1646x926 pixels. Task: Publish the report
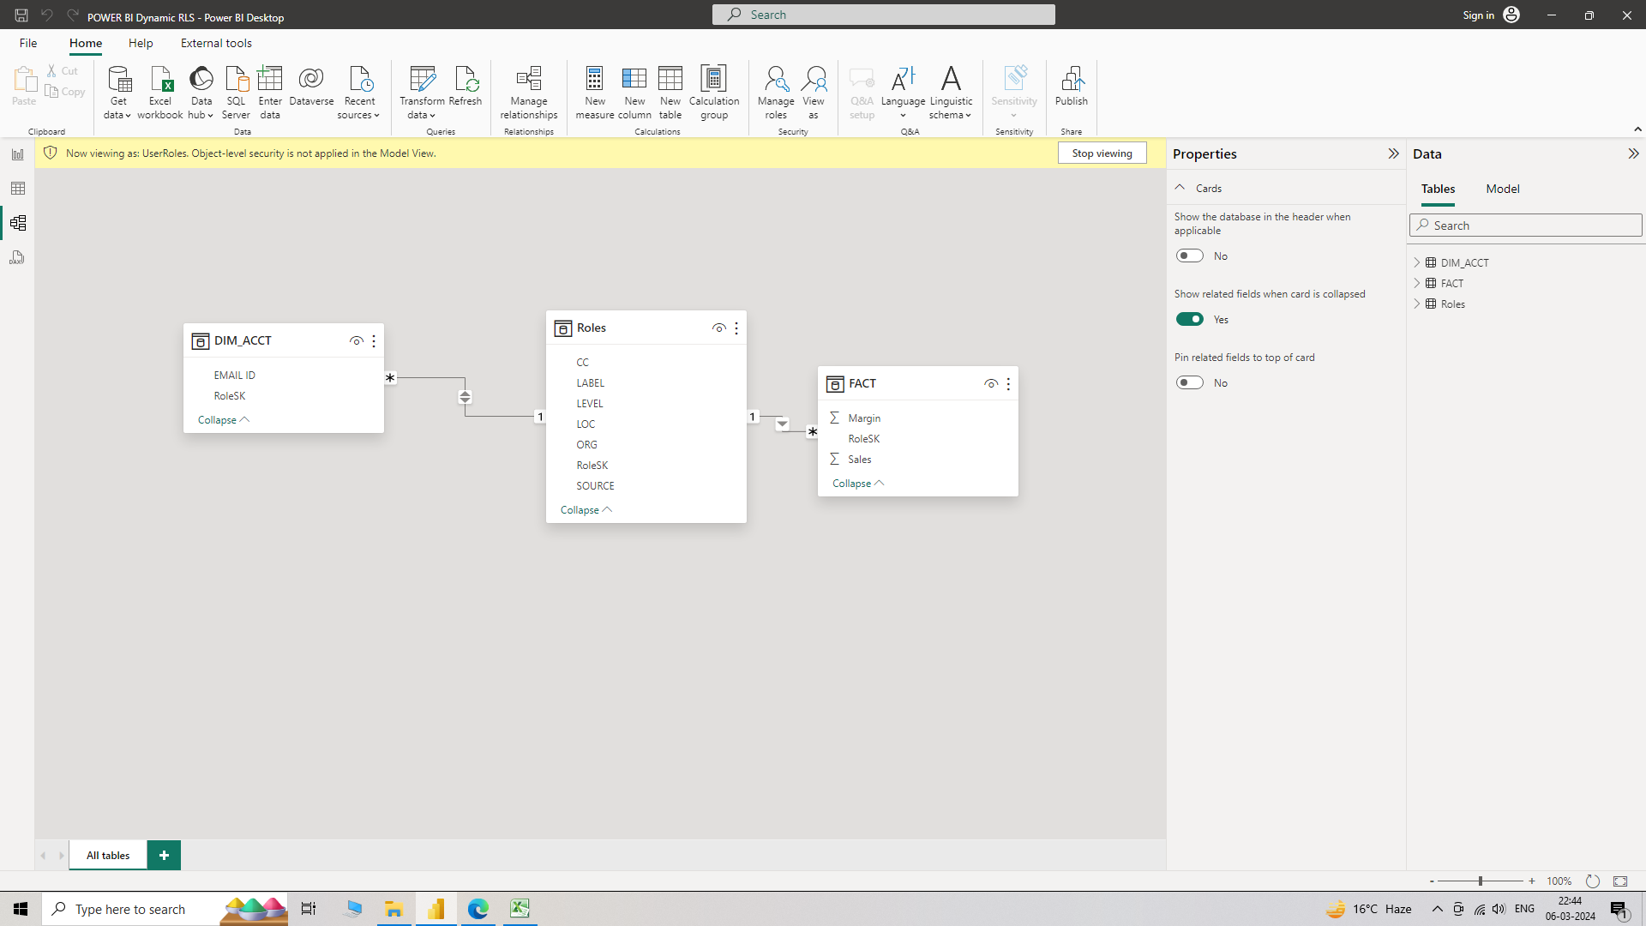point(1072,87)
